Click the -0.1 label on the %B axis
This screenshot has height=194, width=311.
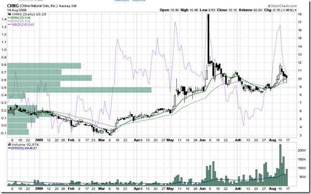click(x=3, y=133)
